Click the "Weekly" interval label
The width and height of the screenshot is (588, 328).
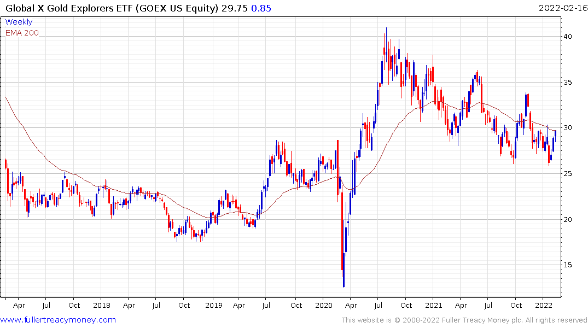[x=19, y=22]
